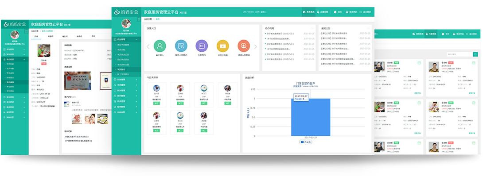Click home icon in right window header
The height and width of the screenshot is (176, 483).
(443, 34)
